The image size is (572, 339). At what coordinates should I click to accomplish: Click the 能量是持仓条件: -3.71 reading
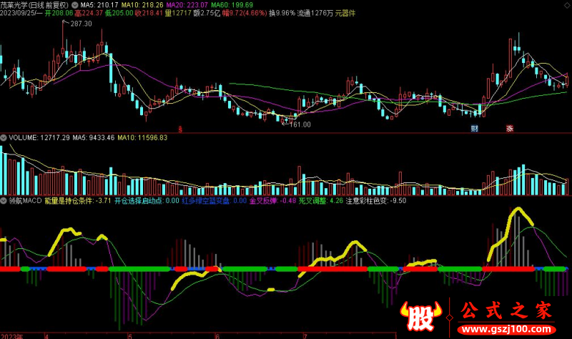pyautogui.click(x=78, y=201)
